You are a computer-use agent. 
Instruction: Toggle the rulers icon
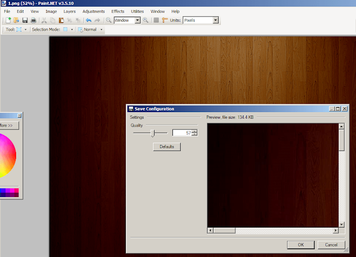coord(165,20)
